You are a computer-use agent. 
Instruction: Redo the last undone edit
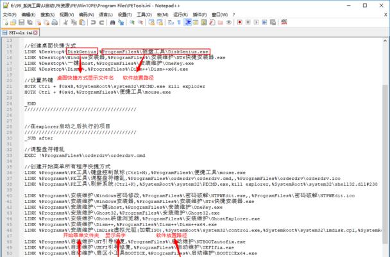pyautogui.click(x=101, y=22)
